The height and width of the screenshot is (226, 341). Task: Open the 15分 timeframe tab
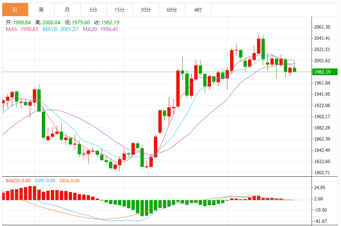(120, 10)
